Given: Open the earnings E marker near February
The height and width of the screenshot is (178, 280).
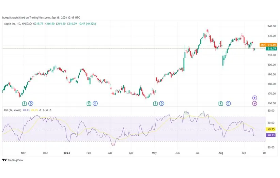Looking at the screenshot, I should 89,103.
